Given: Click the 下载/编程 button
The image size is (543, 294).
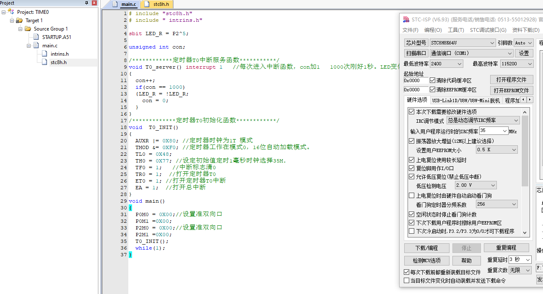Looking at the screenshot, I should click(426, 248).
